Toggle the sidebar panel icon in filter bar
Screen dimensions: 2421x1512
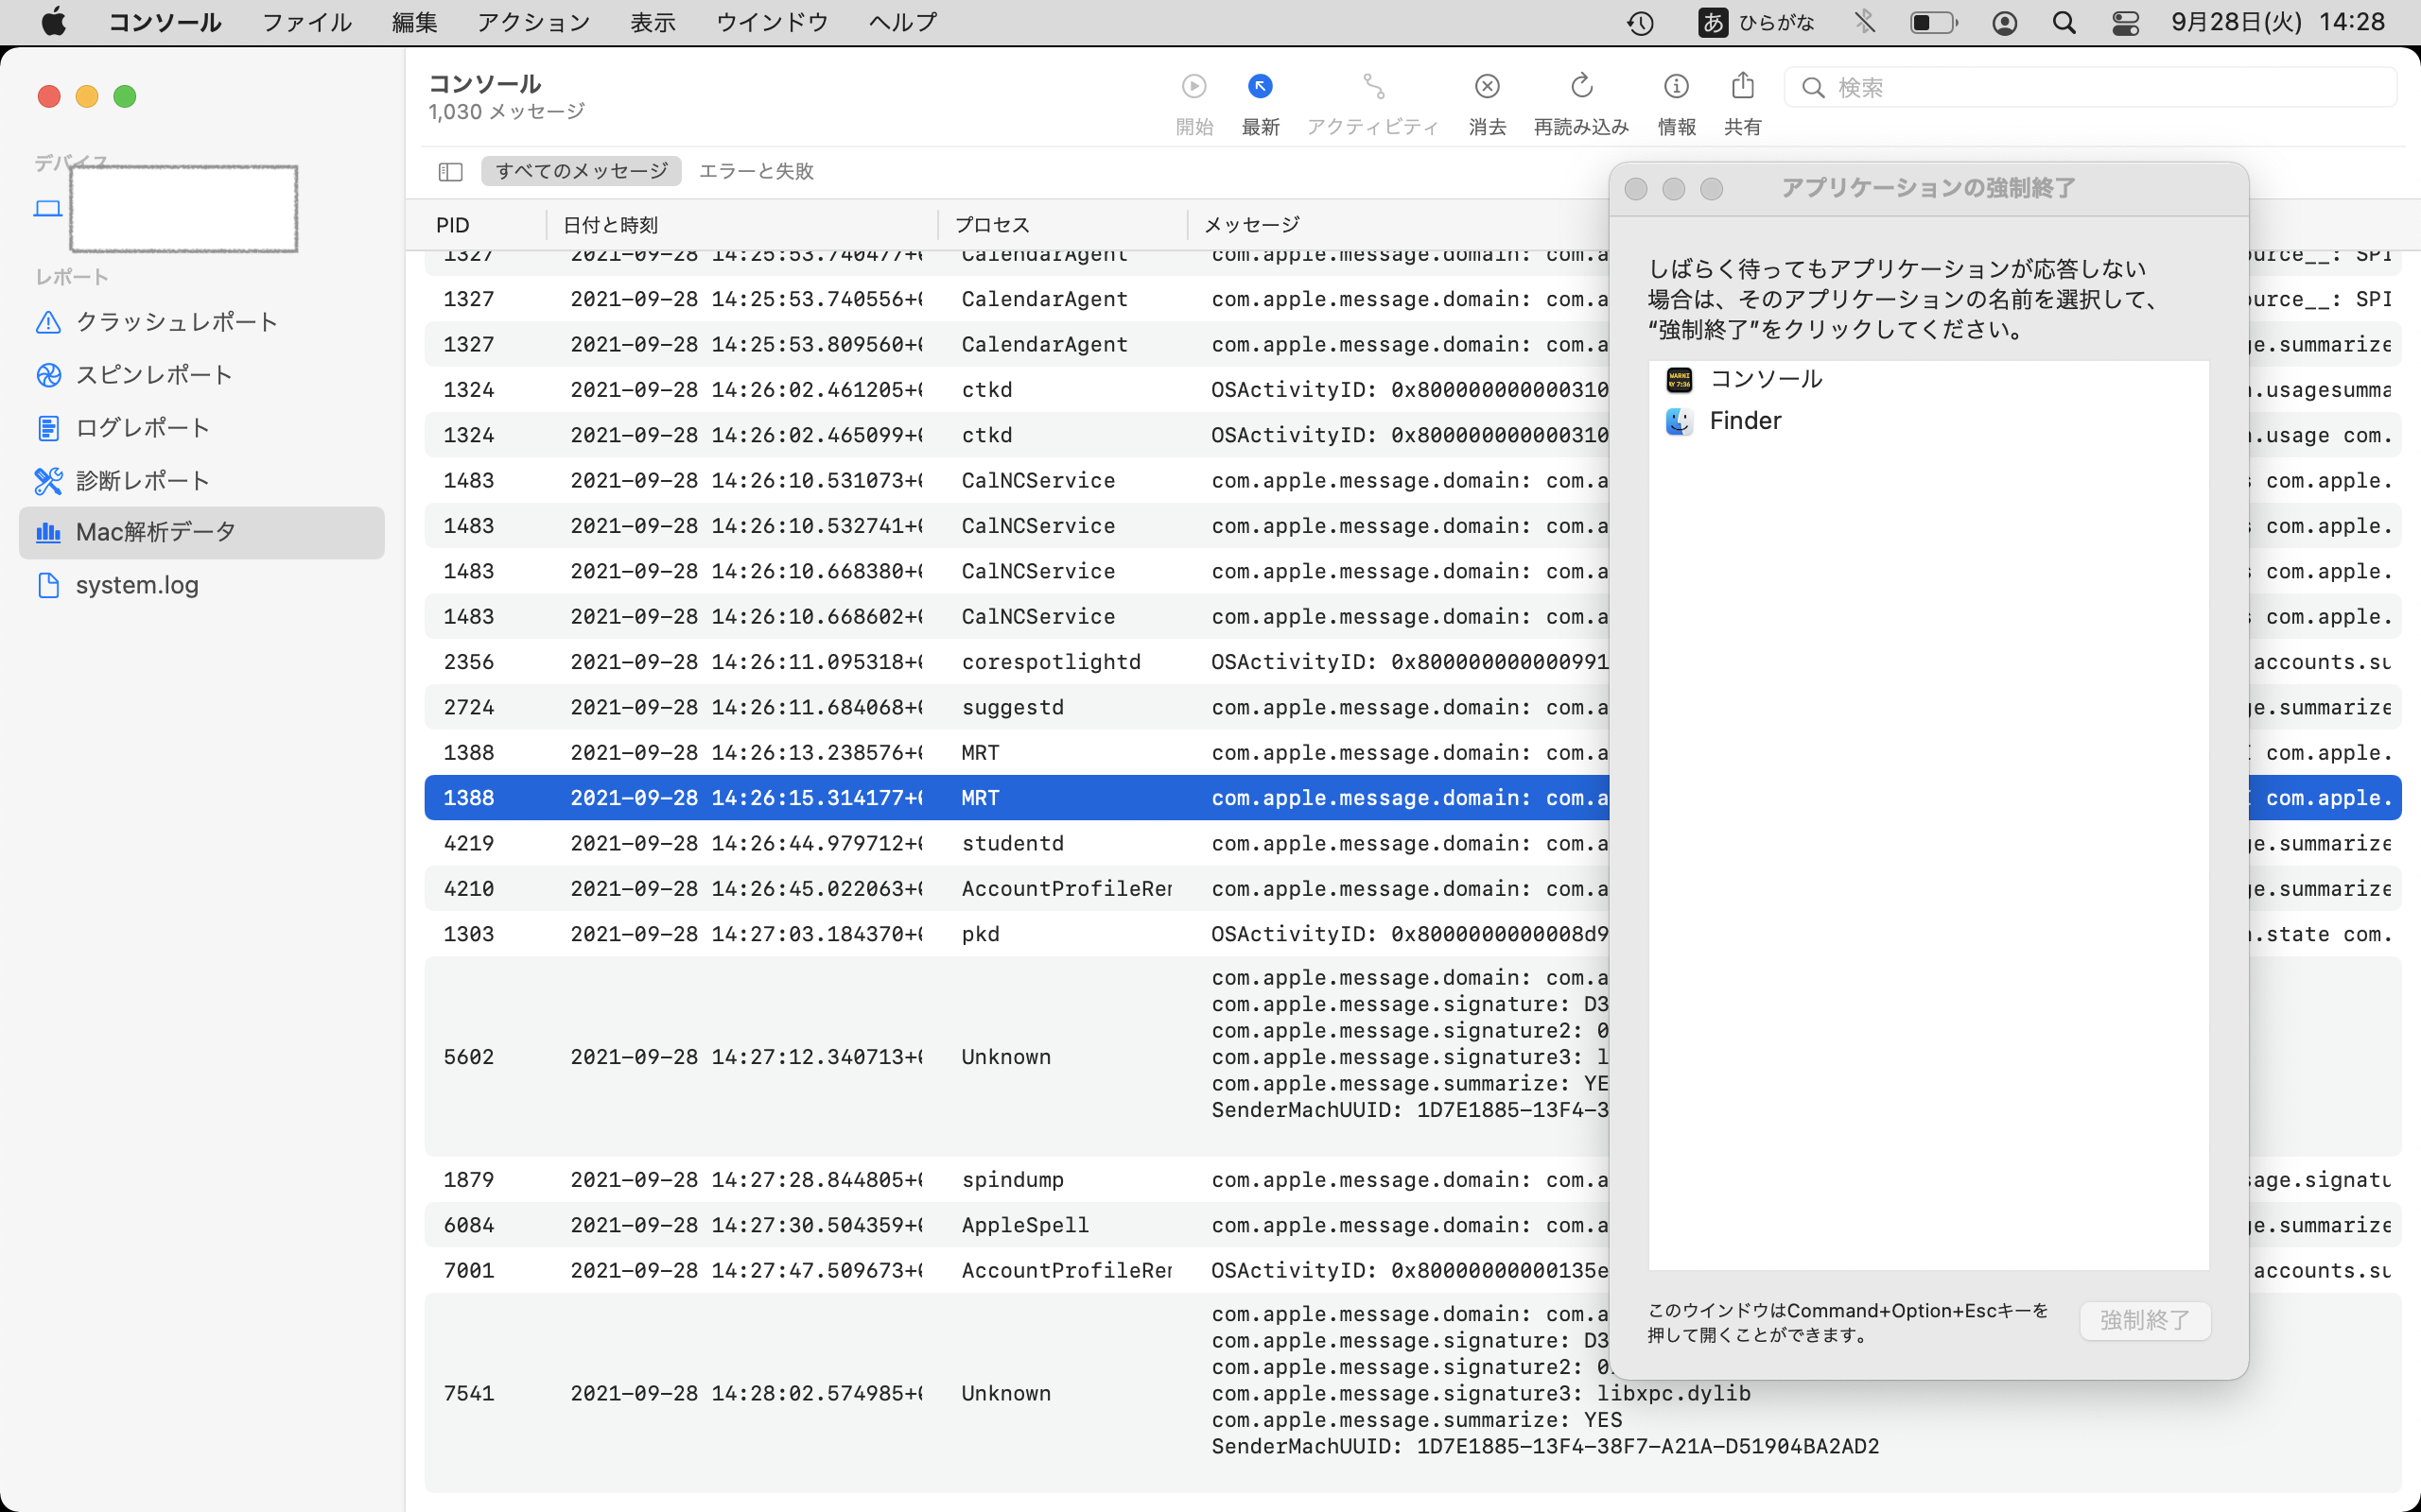click(450, 172)
